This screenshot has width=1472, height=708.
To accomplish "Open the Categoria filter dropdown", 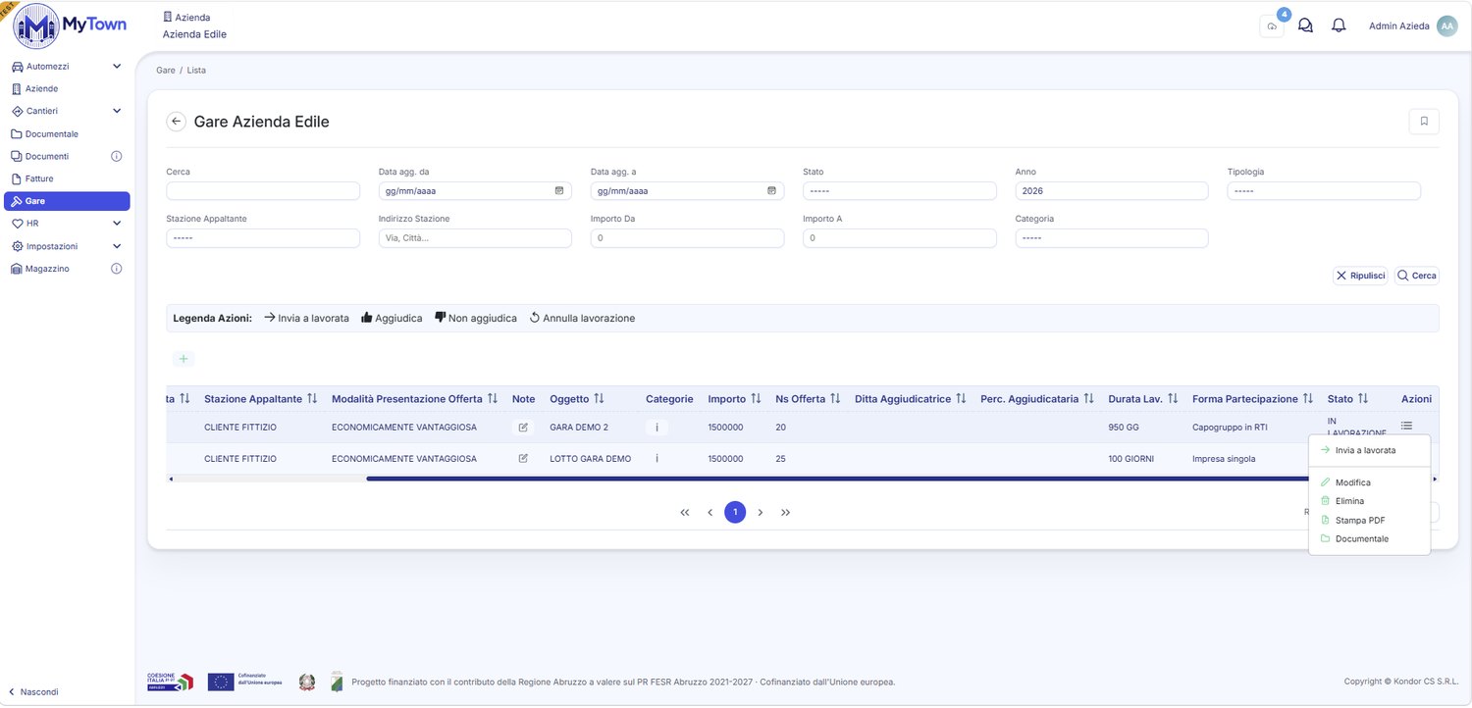I will pyautogui.click(x=1112, y=238).
